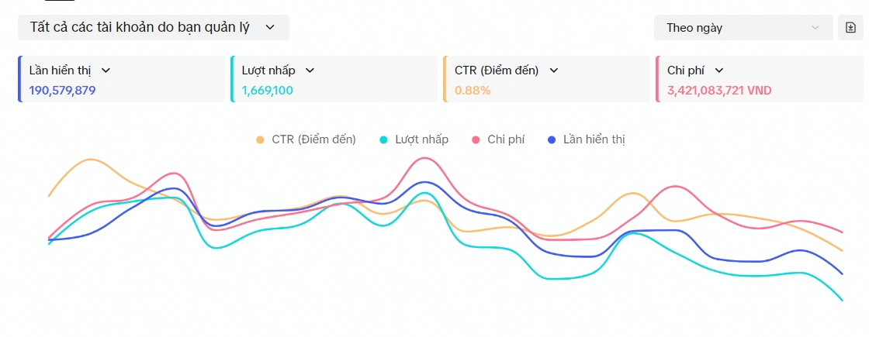
Task: Click the teal Lượt nhấp legend dot
Action: pos(383,140)
